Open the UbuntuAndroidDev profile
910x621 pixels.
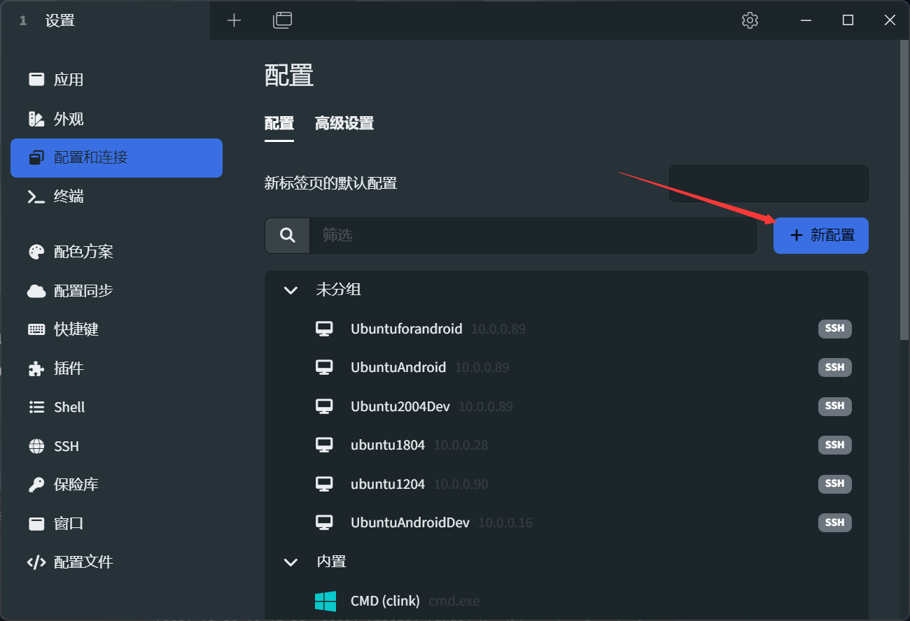tap(566, 522)
